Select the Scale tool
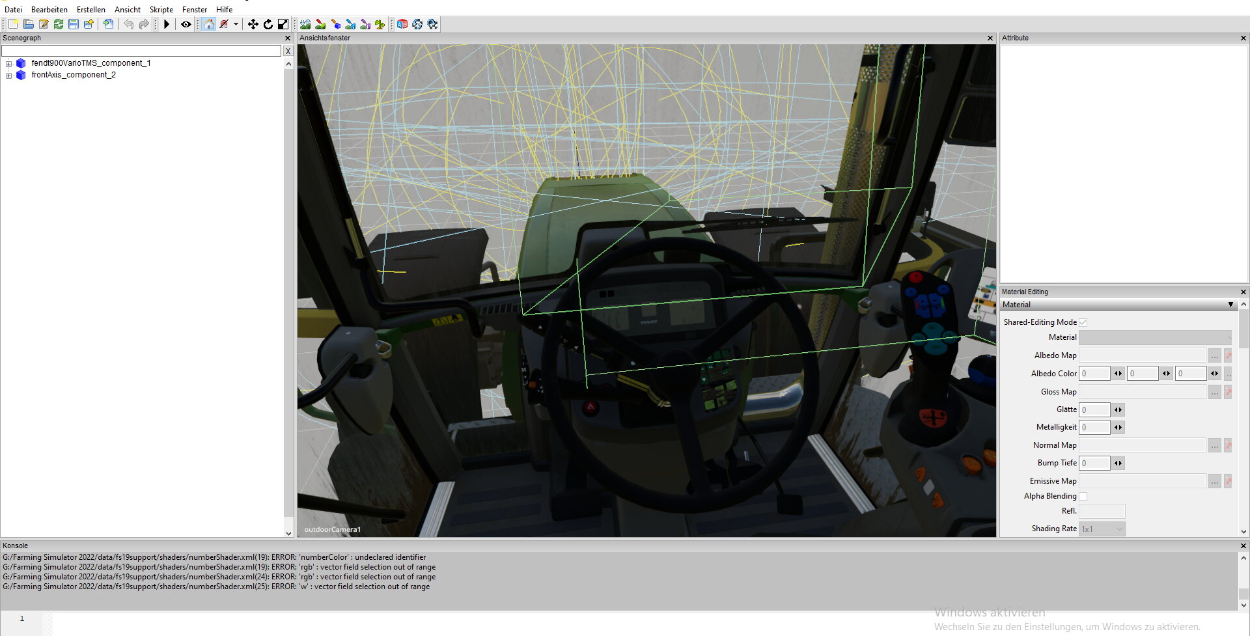1250x636 pixels. [283, 24]
